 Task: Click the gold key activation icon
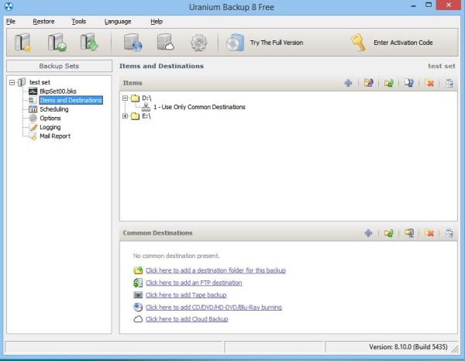tap(358, 43)
